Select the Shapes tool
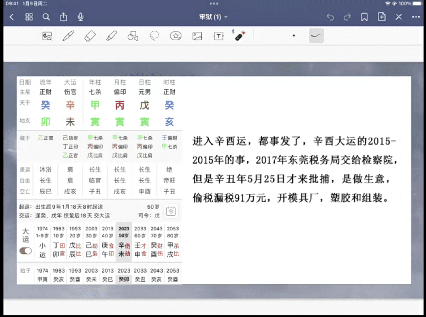Viewport: 426px width, 317px height. coord(133,36)
